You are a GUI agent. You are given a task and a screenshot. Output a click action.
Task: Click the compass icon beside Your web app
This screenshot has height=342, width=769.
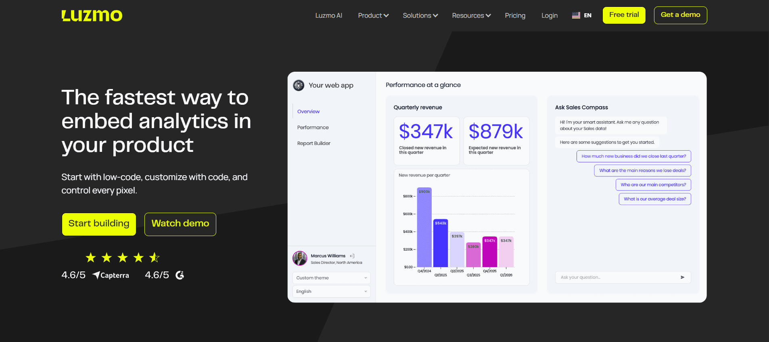tap(299, 85)
